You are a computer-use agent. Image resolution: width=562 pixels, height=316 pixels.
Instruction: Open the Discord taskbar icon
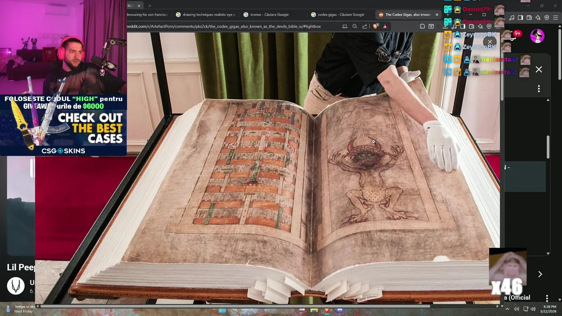tap(340, 310)
